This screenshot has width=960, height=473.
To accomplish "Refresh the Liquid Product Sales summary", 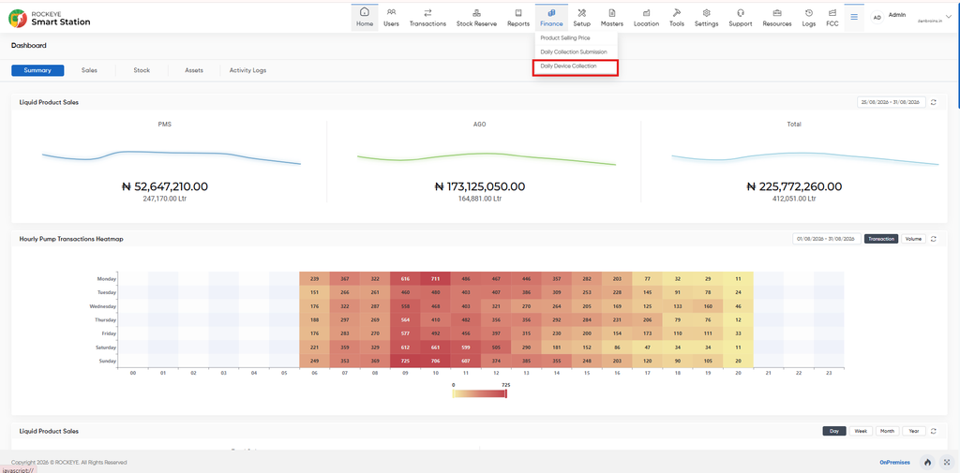I will (x=933, y=102).
